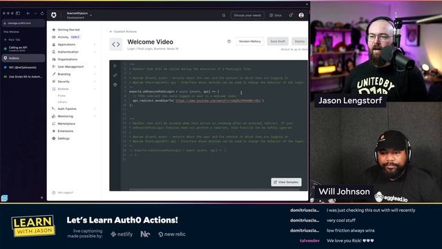Open the Flows submenu item
This screenshot has height=249, width=442.
61,95
